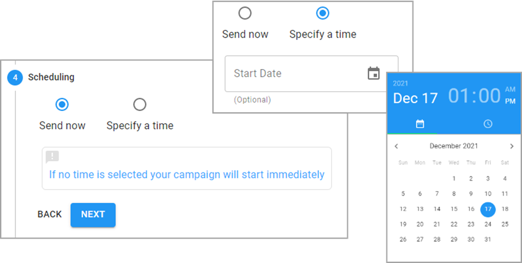522x263 pixels.
Task: Select PM in the time header
Action: click(510, 102)
